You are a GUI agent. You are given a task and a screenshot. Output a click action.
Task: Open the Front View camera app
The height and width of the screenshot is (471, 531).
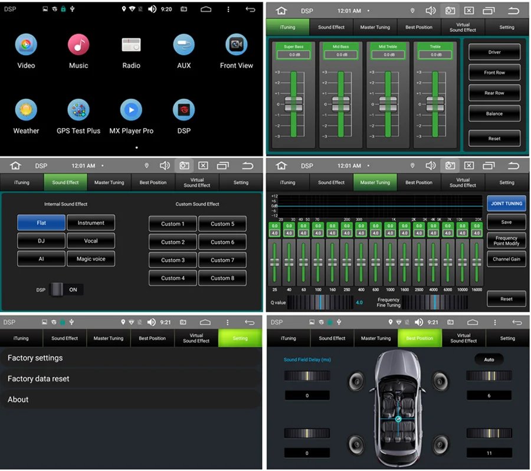237,45
